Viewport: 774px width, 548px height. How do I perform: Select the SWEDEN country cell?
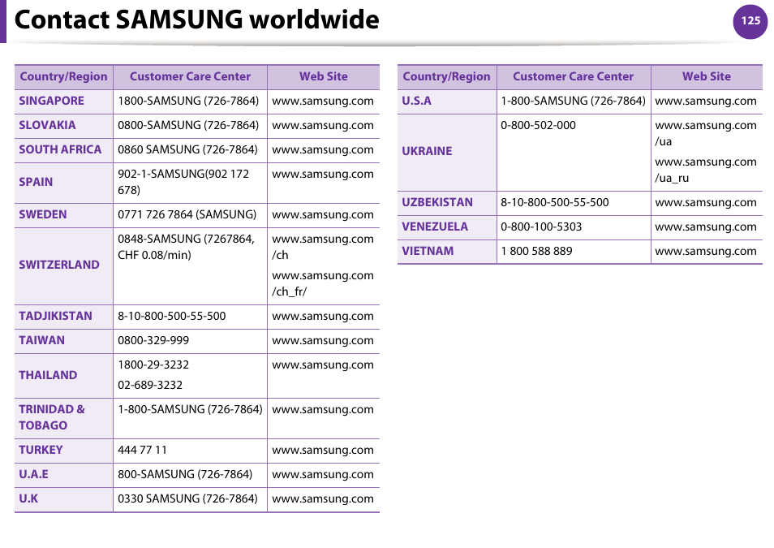pyautogui.click(x=63, y=215)
